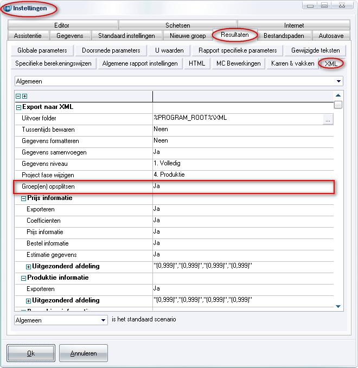The image size is (358, 368).
Task: Click scrollbar down arrow in settings grid
Action: (338, 306)
